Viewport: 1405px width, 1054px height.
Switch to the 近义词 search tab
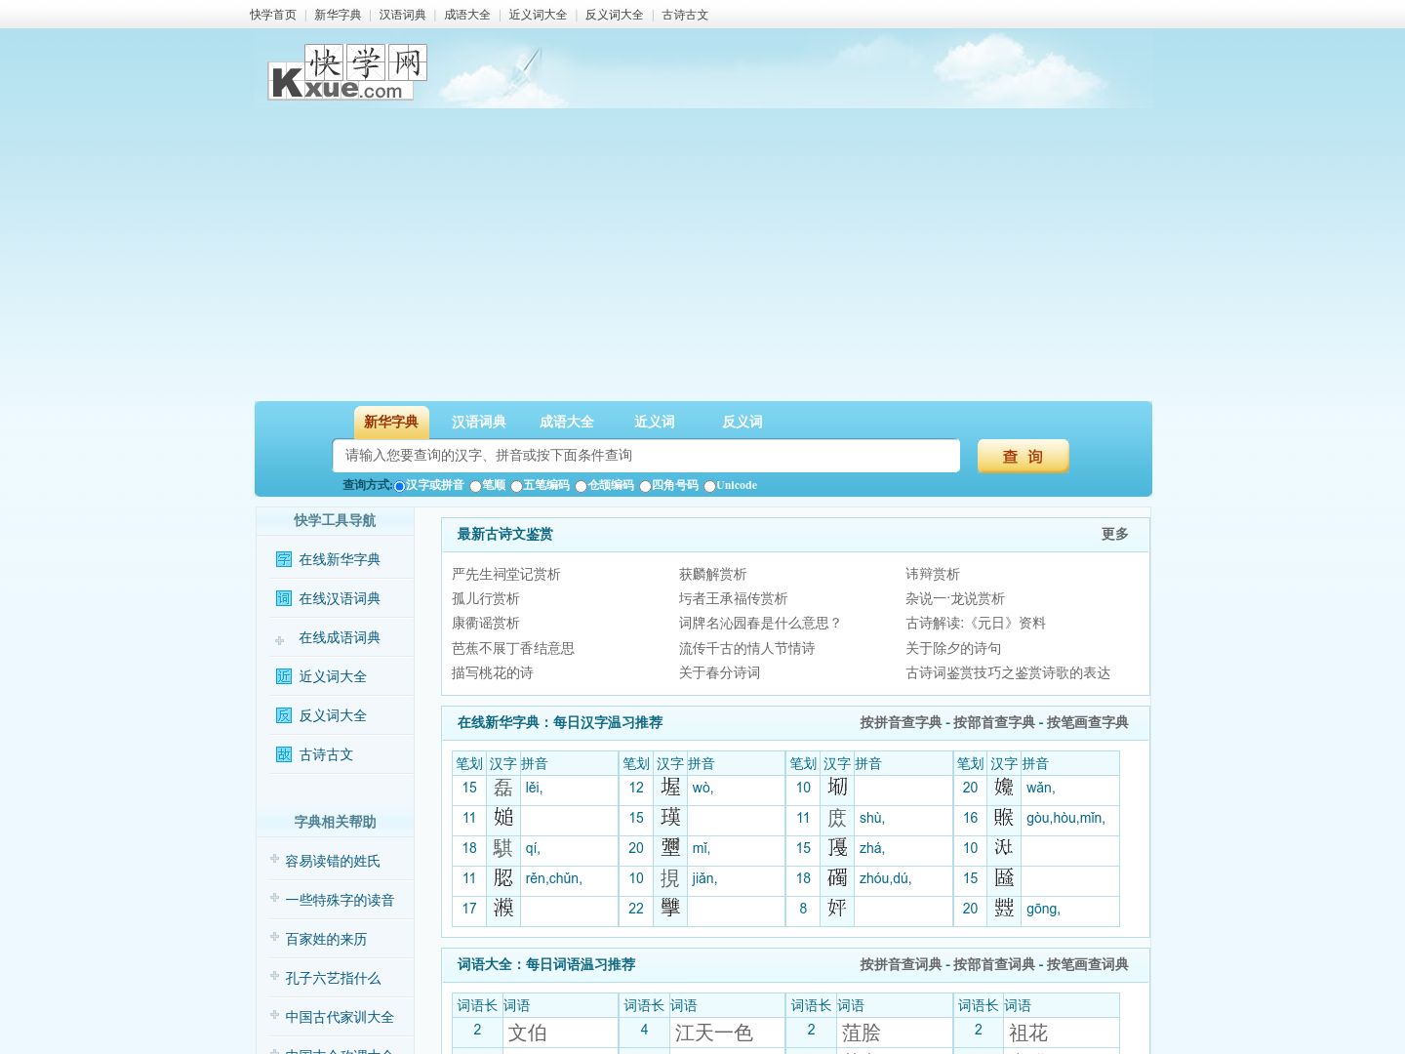click(x=655, y=422)
